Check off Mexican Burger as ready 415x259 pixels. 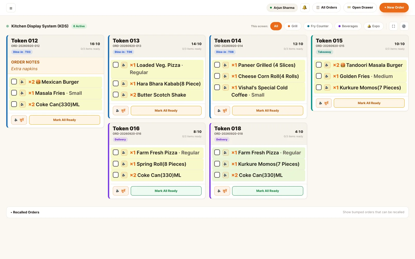tap(14, 82)
